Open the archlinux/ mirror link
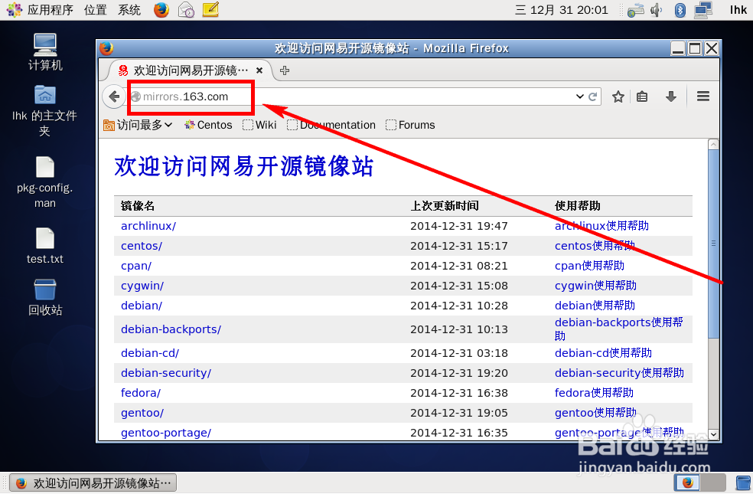 pyautogui.click(x=148, y=226)
